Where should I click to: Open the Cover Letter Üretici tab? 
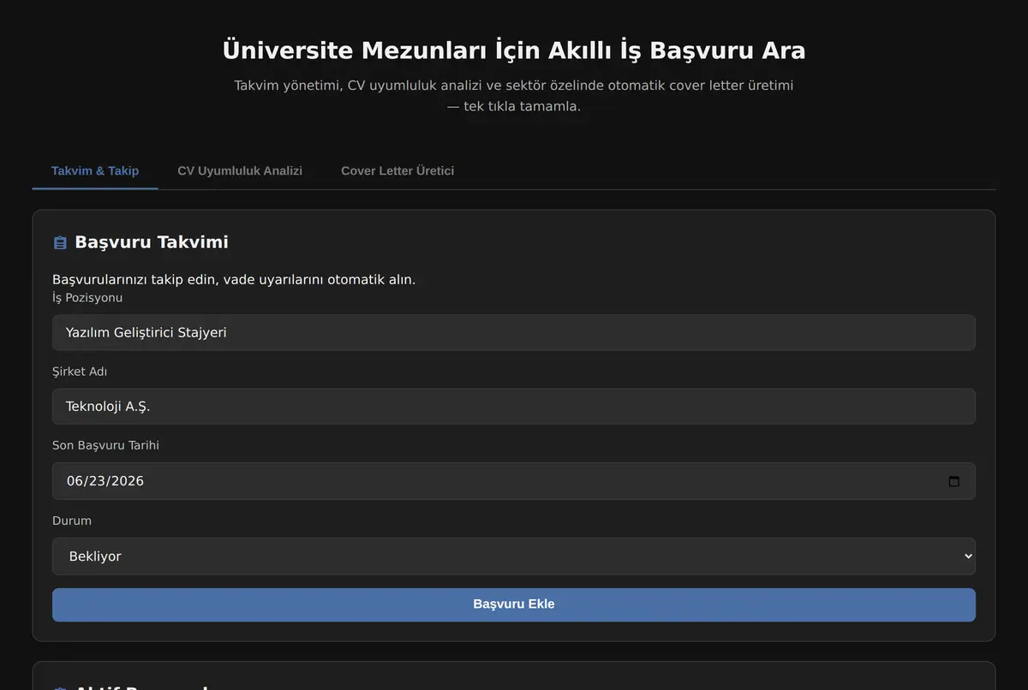[397, 170]
